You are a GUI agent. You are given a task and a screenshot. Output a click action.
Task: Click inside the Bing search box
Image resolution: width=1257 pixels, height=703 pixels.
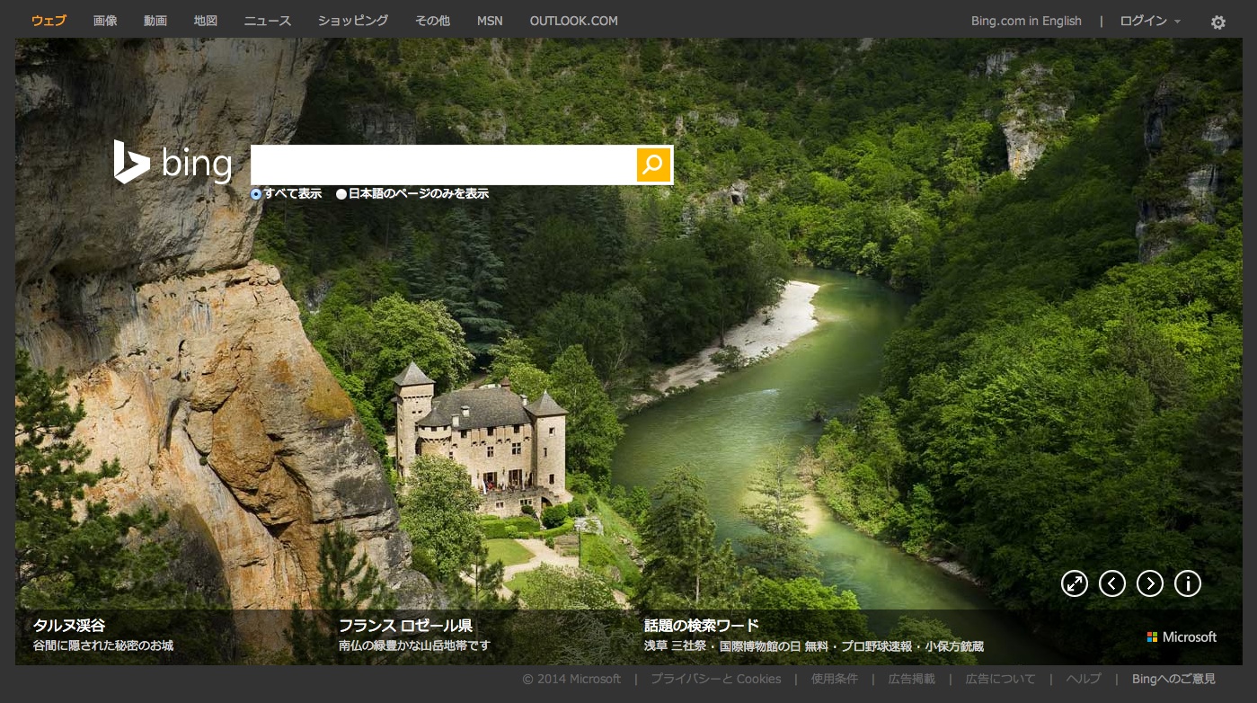(443, 165)
